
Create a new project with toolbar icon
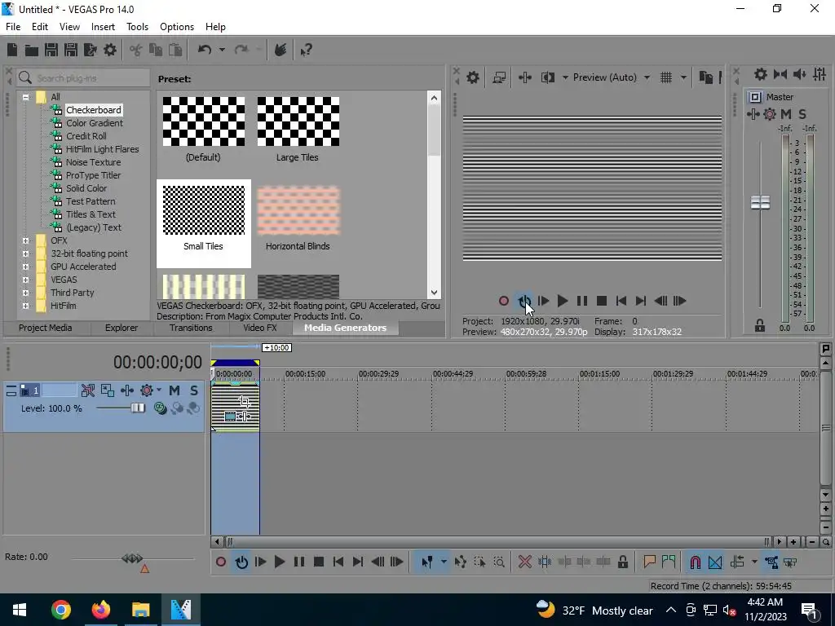(12, 50)
